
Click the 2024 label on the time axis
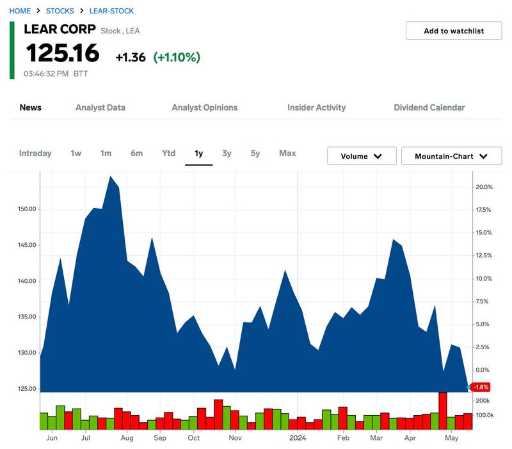[298, 438]
